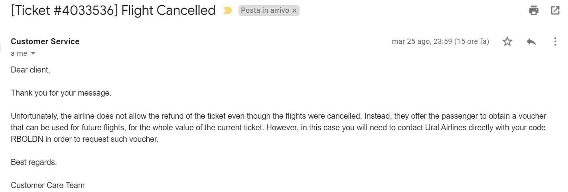The height and width of the screenshot is (192, 568).
Task: Click the Posta in arrivo label
Action: pyautogui.click(x=265, y=11)
